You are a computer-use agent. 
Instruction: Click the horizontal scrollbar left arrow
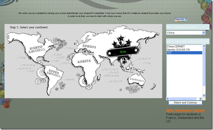coord(168,99)
